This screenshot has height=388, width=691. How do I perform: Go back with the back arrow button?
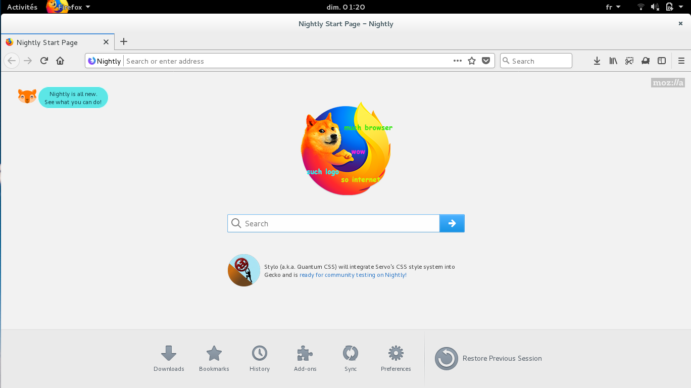(x=12, y=61)
